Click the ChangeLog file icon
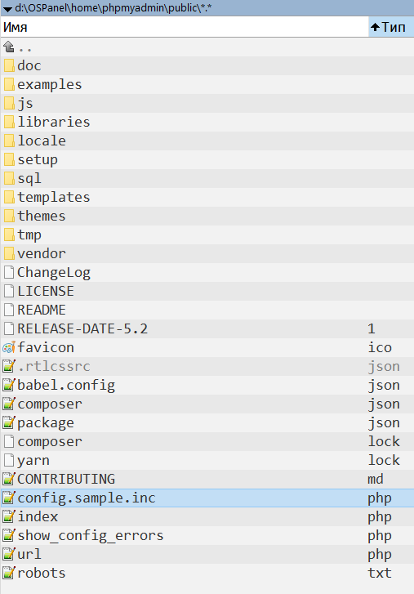414x594 pixels. (x=9, y=272)
